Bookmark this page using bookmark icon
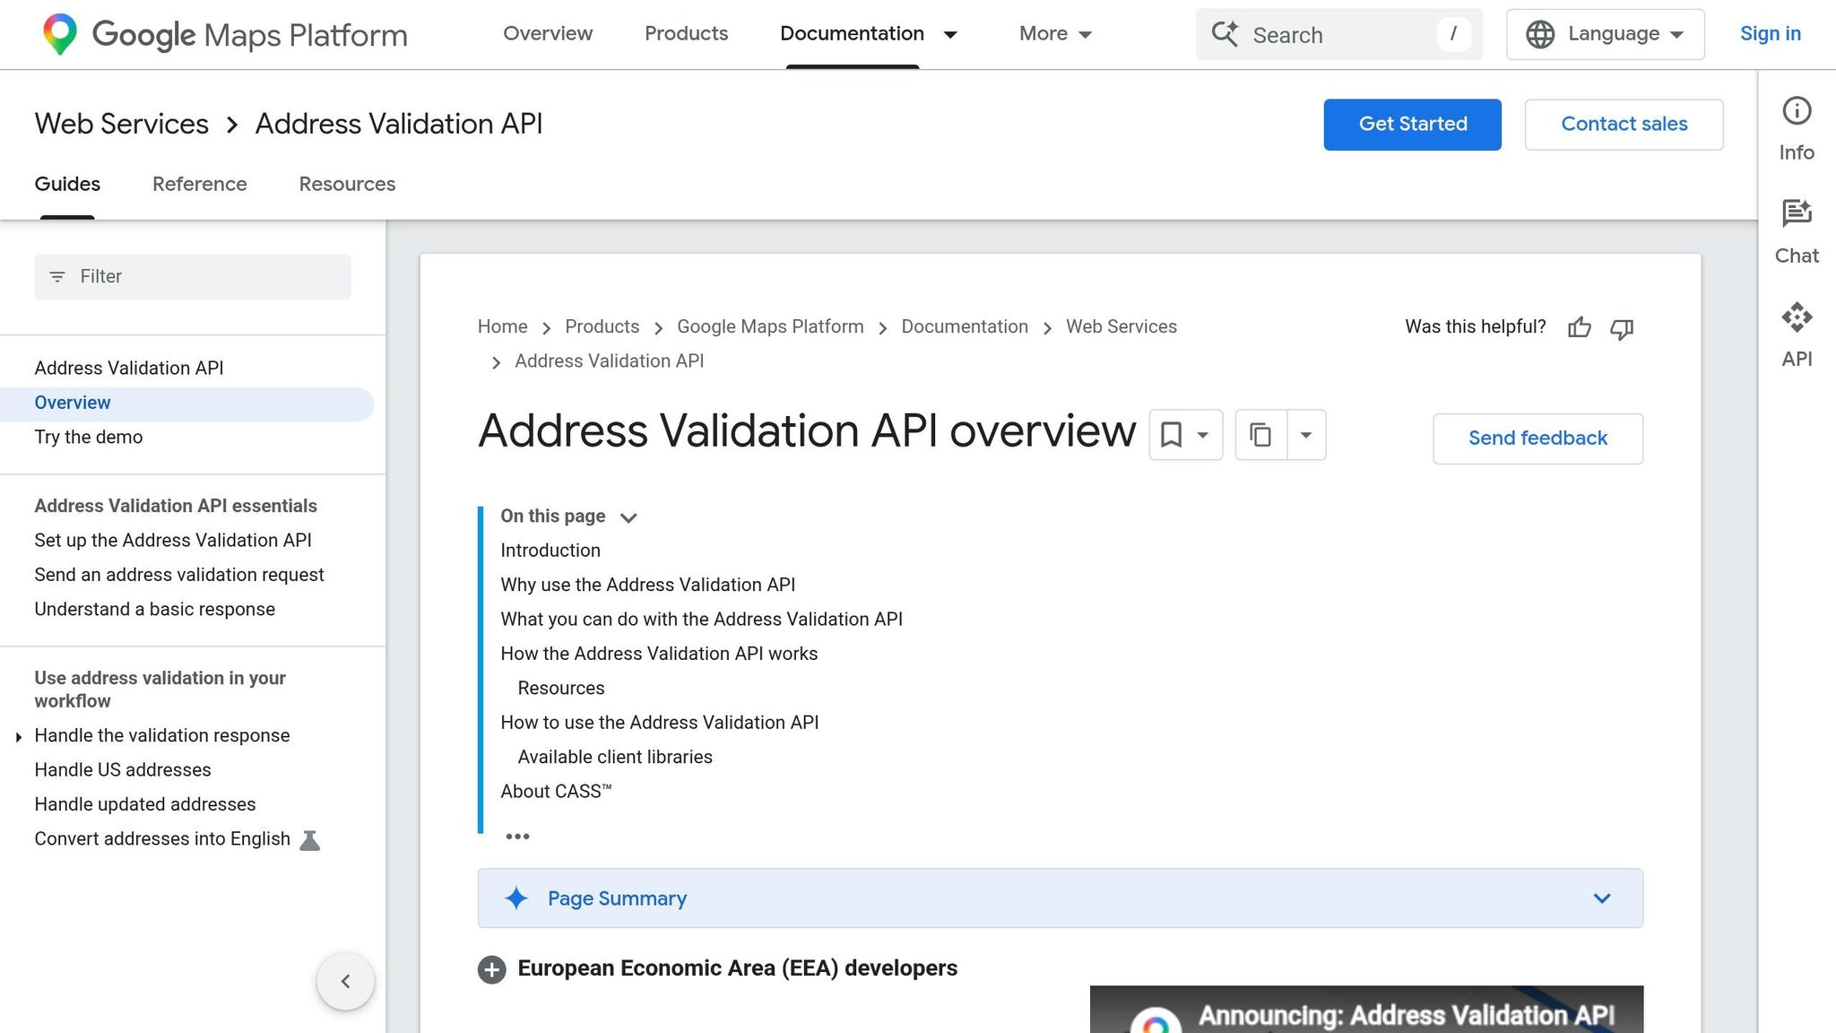This screenshot has height=1033, width=1836. (x=1171, y=434)
